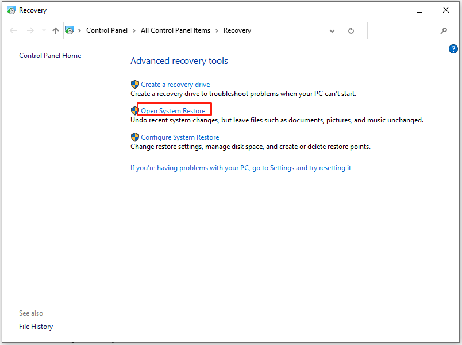Click shield icon beside Create a recovery drive
The width and height of the screenshot is (462, 345).
[x=134, y=85]
